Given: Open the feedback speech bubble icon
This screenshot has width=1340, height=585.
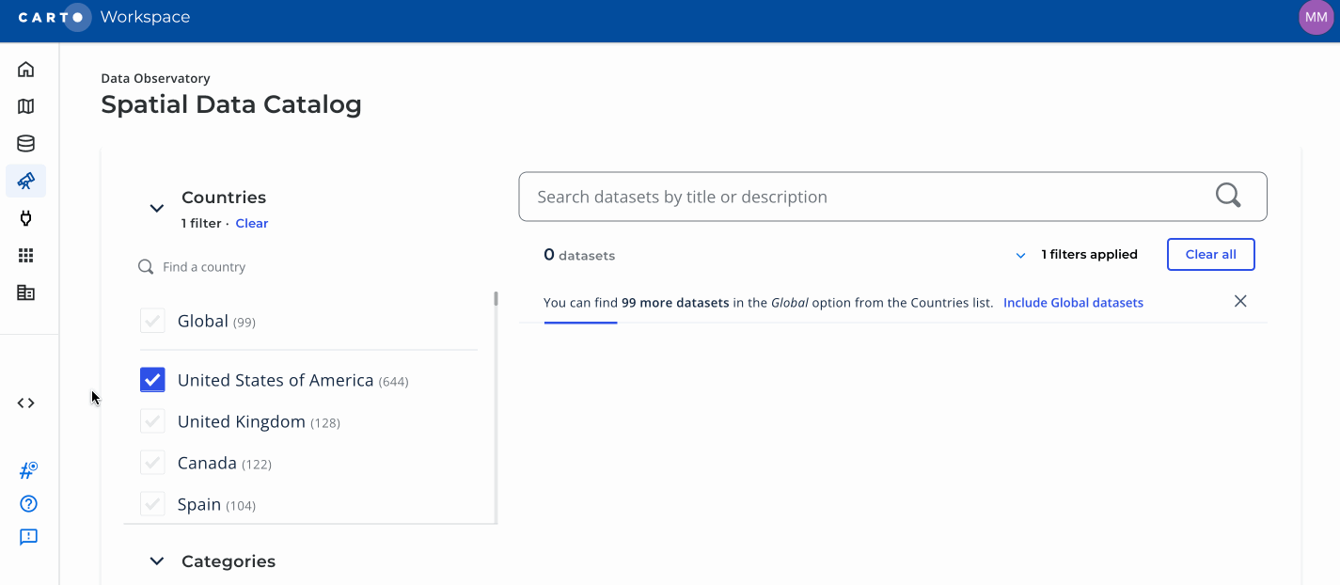Looking at the screenshot, I should (28, 537).
